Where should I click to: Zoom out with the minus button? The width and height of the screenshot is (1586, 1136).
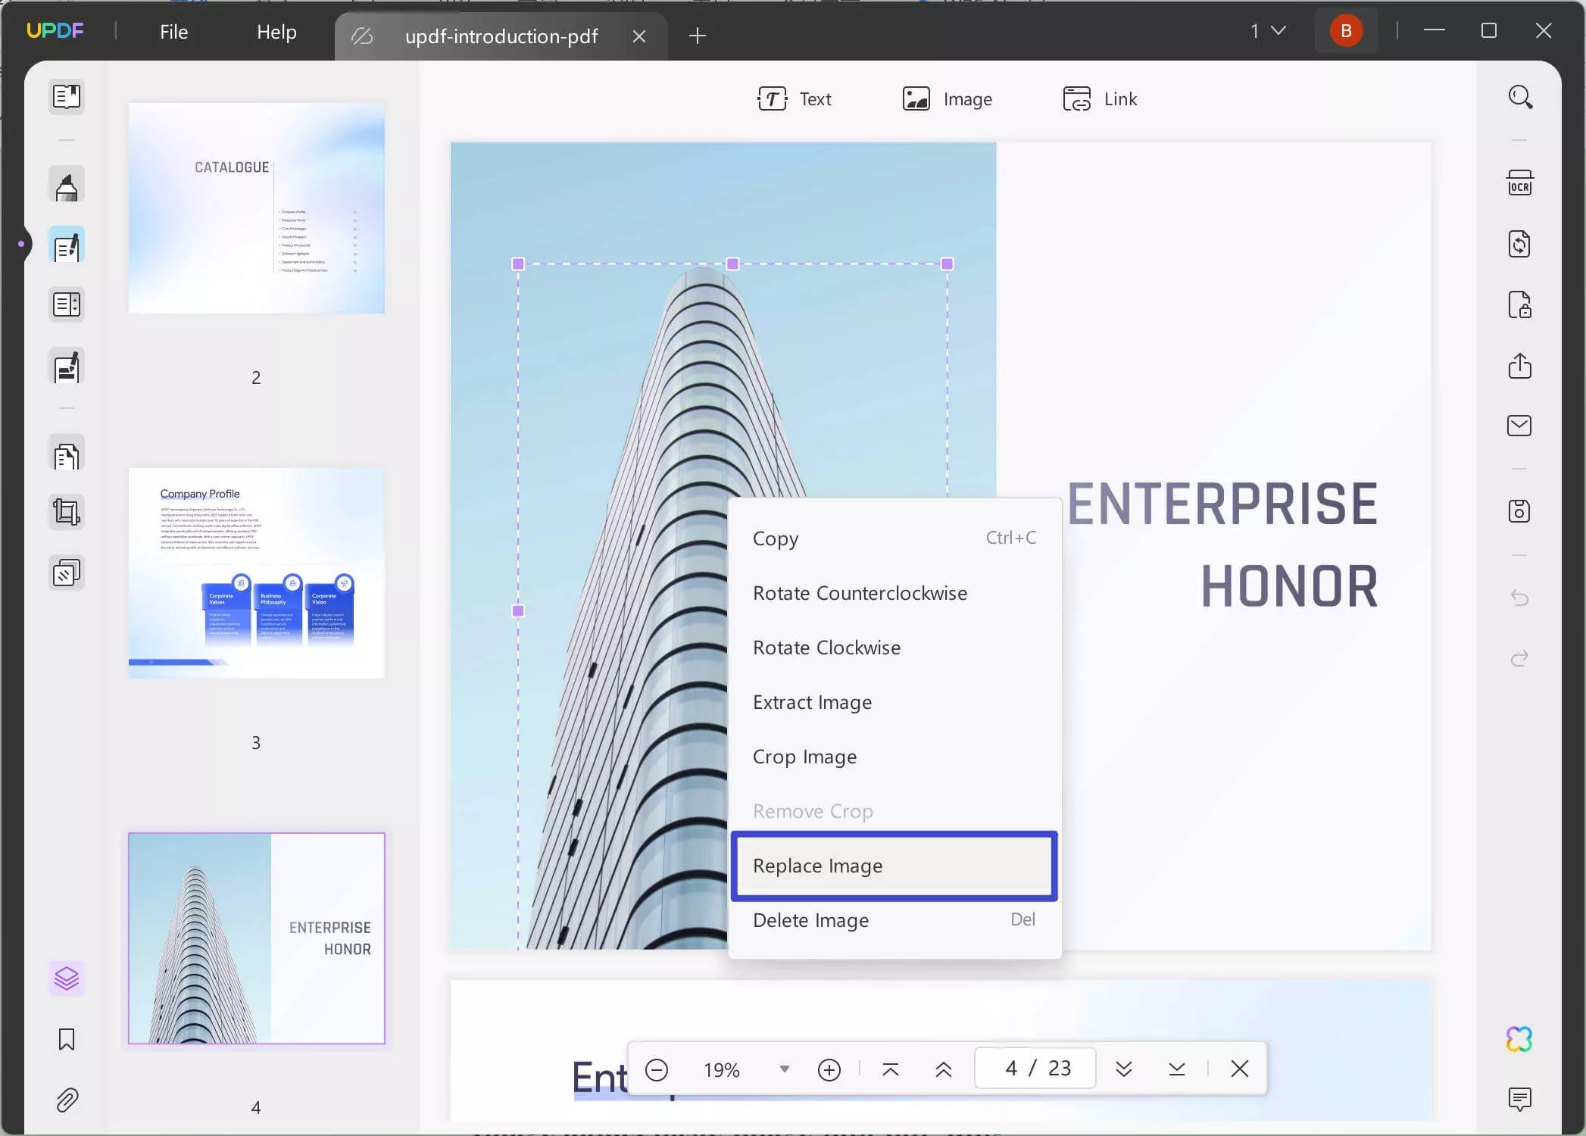point(657,1069)
